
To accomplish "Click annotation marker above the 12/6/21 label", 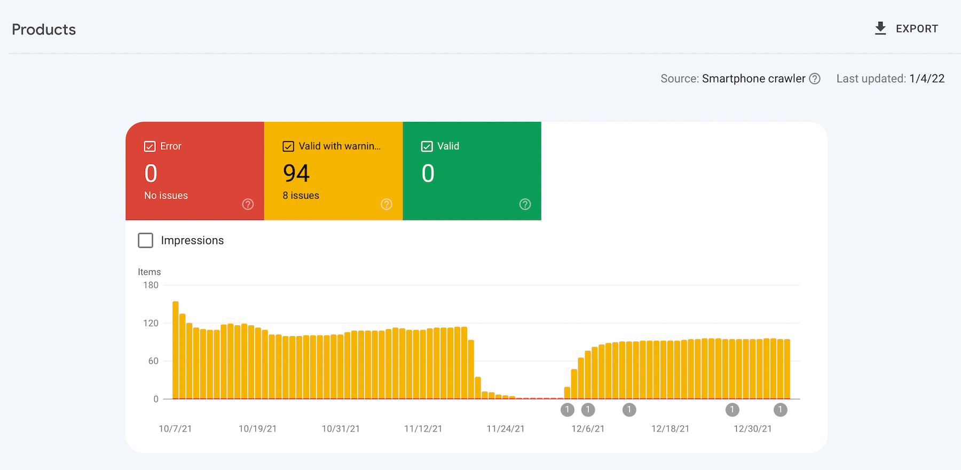I will click(588, 410).
